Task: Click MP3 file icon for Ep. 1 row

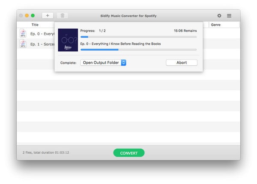Action: [x=23, y=44]
